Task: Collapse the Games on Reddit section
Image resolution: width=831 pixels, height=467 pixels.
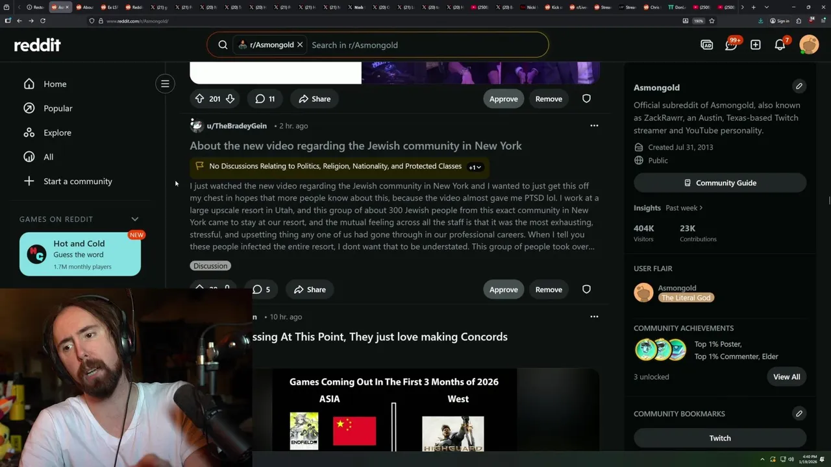Action: pyautogui.click(x=135, y=219)
